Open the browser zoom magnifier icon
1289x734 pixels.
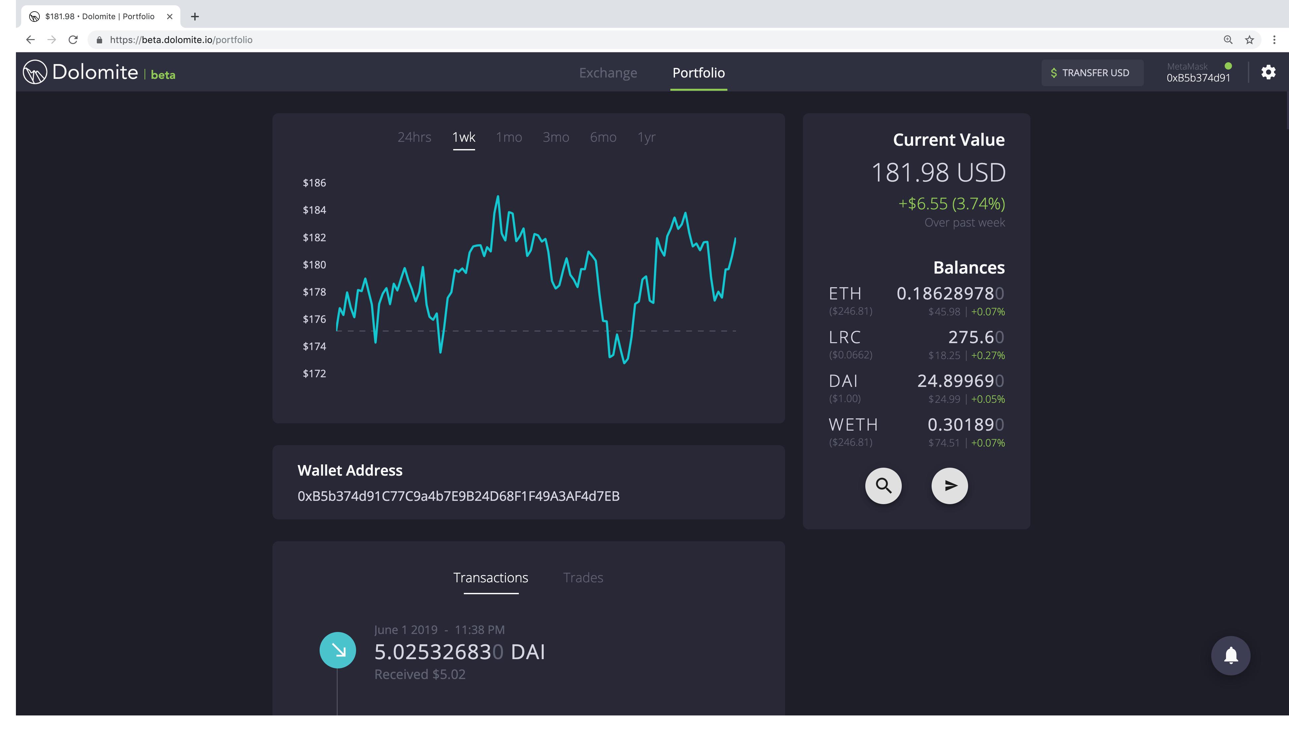pyautogui.click(x=1228, y=40)
